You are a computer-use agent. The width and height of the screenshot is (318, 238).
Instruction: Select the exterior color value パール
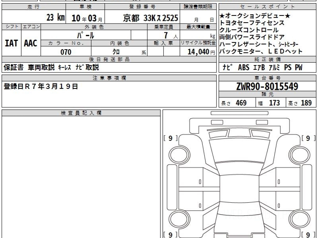pyautogui.click(x=85, y=35)
